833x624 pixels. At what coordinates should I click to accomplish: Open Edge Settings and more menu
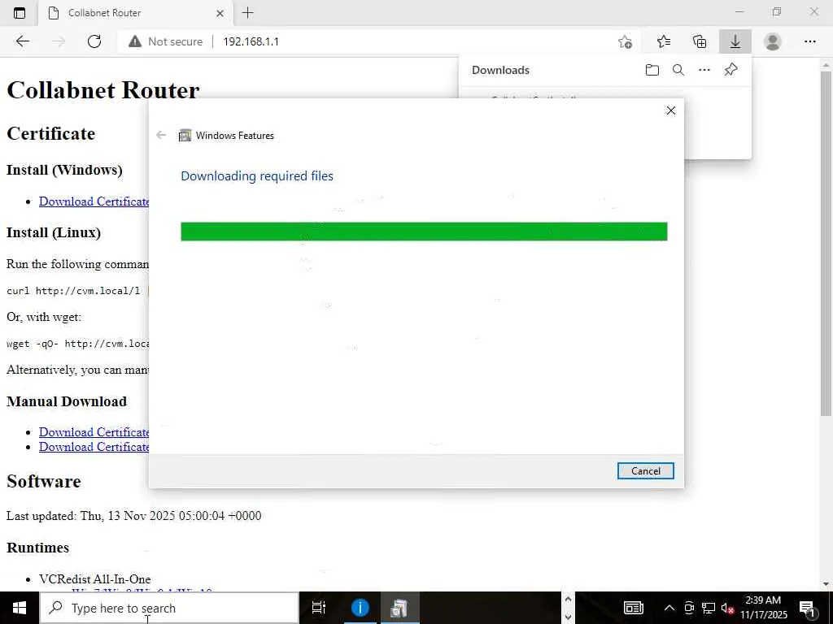pos(809,41)
